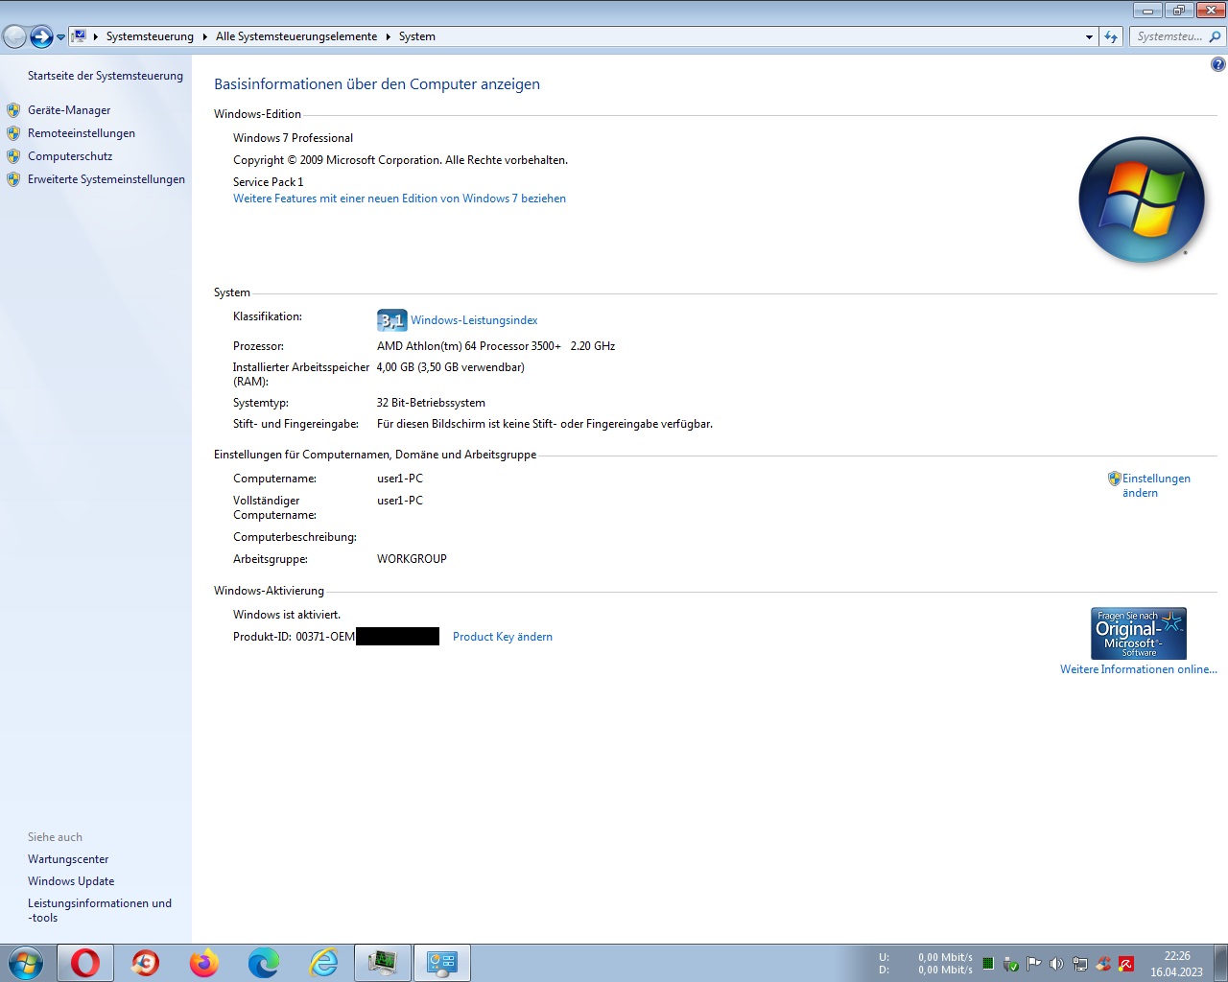Click the forward navigation arrow button
This screenshot has height=982, width=1228.
click(41, 36)
